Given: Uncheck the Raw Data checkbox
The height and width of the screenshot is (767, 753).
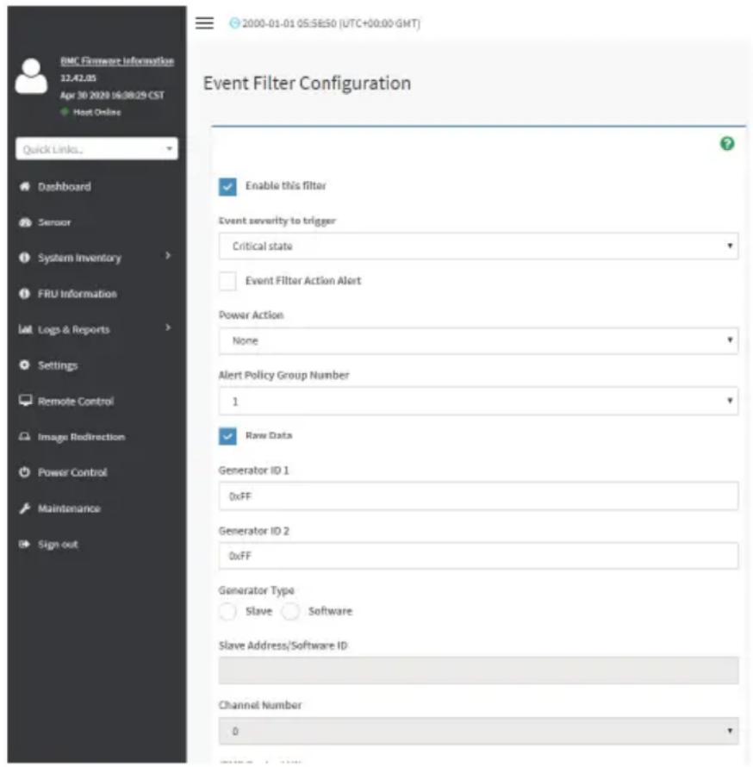Looking at the screenshot, I should (227, 436).
